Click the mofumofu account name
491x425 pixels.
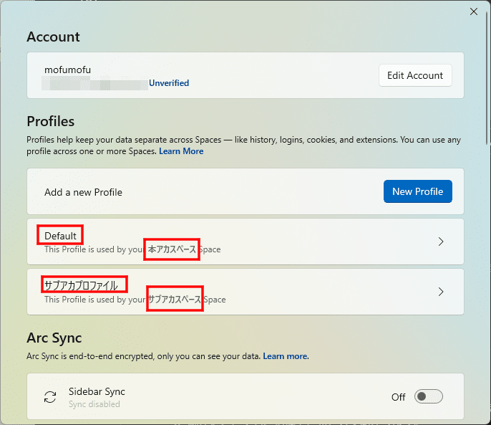67,70
